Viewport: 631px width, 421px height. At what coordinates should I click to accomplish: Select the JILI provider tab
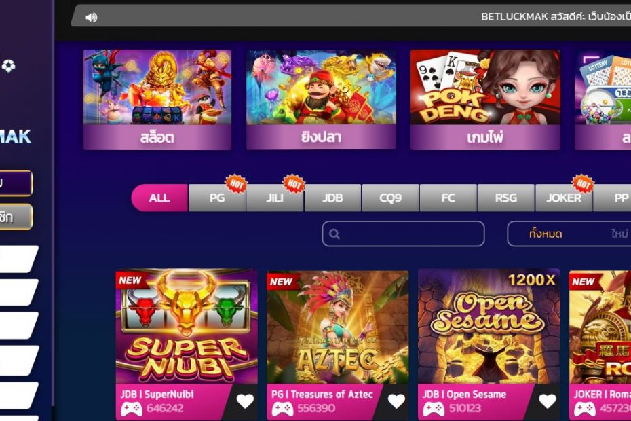coord(275,198)
